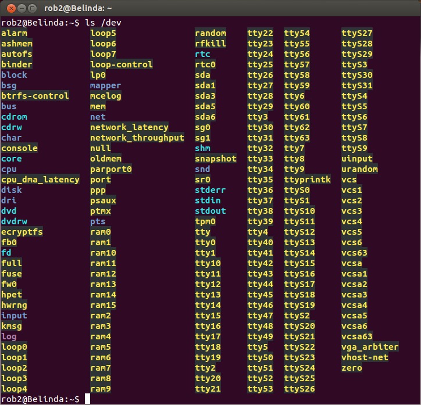Screen dimensions: 421x405
Task: Click the entry 'rfkill'
Action: tap(211, 44)
